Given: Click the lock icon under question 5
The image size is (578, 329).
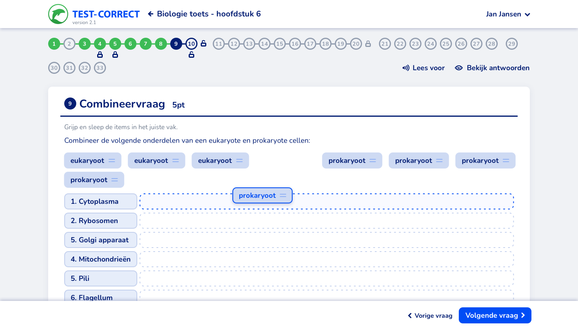Looking at the screenshot, I should click(x=115, y=55).
